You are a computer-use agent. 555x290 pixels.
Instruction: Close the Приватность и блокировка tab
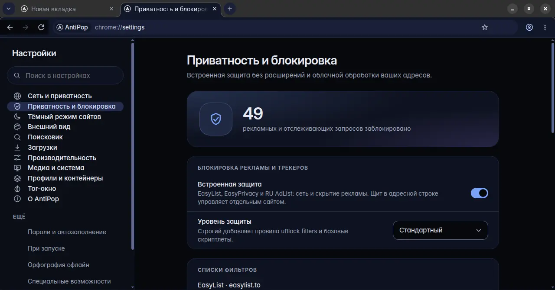(x=215, y=9)
